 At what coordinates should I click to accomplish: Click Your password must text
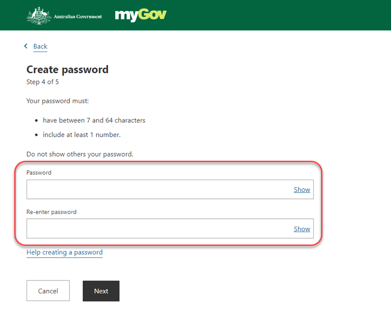(x=57, y=101)
